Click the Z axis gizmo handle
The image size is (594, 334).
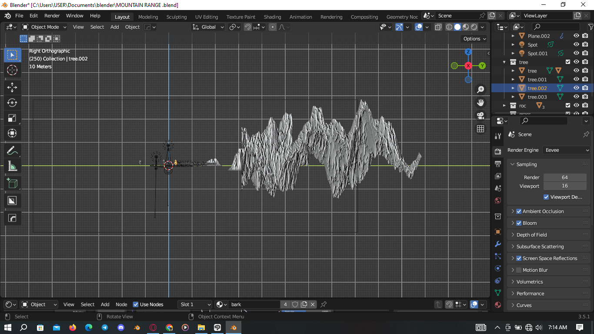(x=468, y=52)
